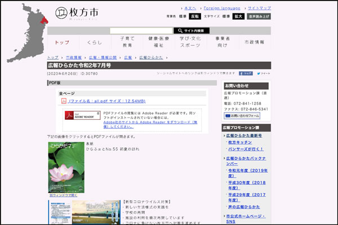The height and width of the screenshot is (225, 338).
Task: Click the PDF file icon
Action: [x=64, y=101]
